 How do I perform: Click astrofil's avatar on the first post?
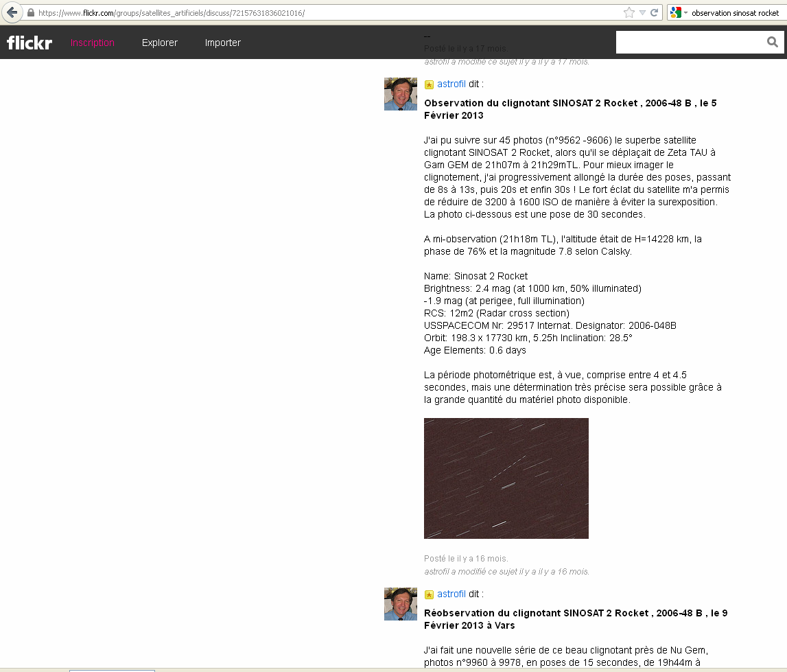point(400,94)
